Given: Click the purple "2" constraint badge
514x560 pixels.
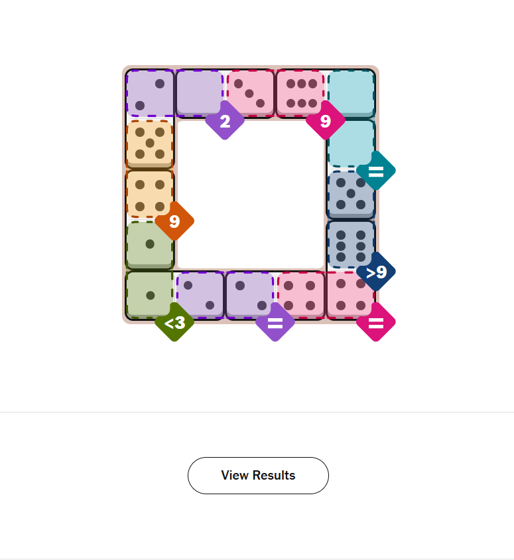Looking at the screenshot, I should pos(225,121).
